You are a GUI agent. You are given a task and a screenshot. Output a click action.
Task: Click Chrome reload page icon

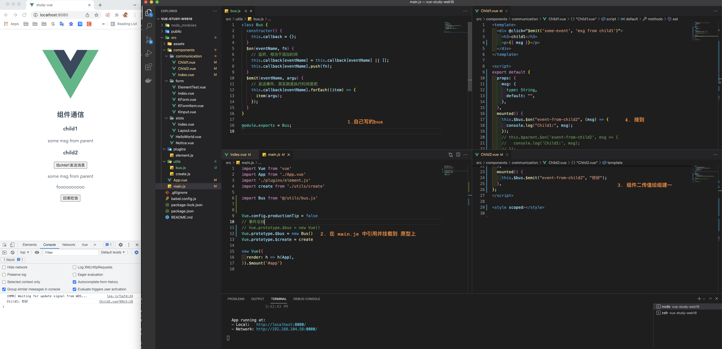24,15
